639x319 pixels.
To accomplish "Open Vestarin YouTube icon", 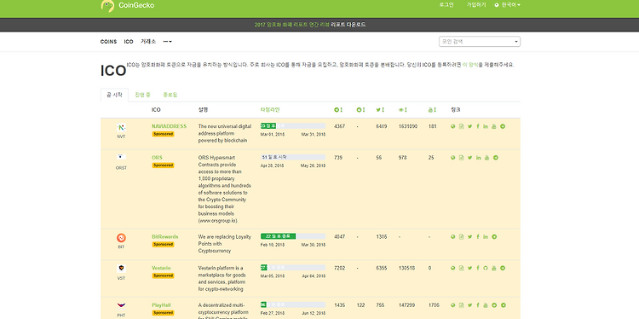I will tap(494, 268).
